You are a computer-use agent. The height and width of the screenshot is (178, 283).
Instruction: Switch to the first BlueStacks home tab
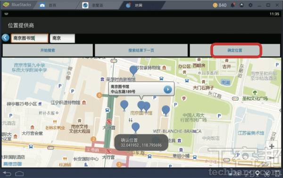pos(48,5)
